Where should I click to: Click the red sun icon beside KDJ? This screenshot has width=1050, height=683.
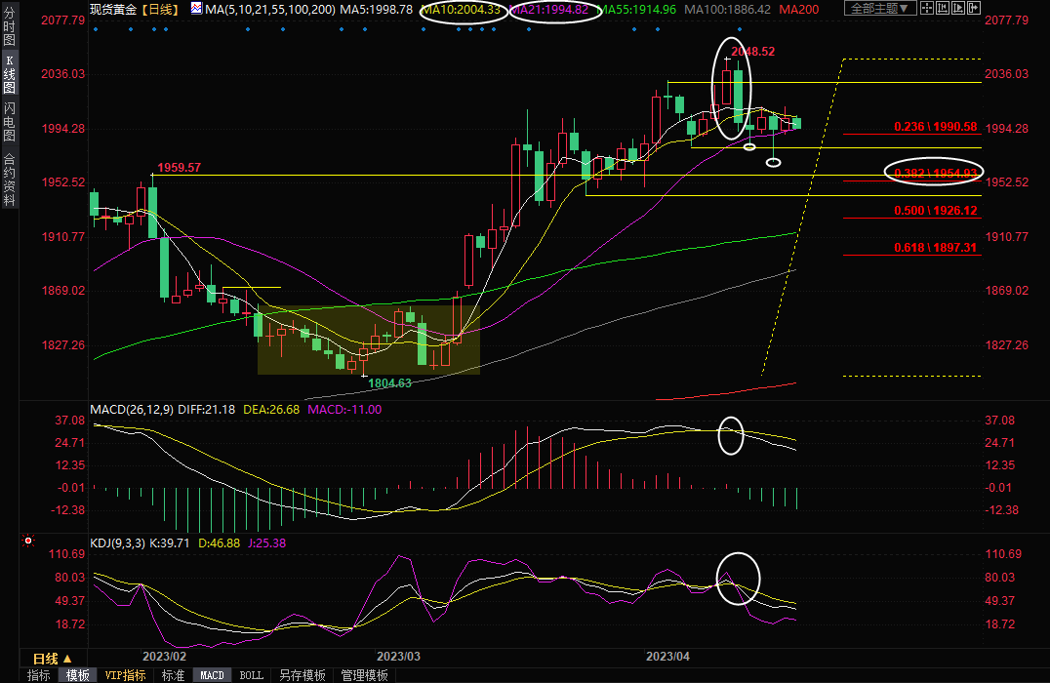pos(28,540)
